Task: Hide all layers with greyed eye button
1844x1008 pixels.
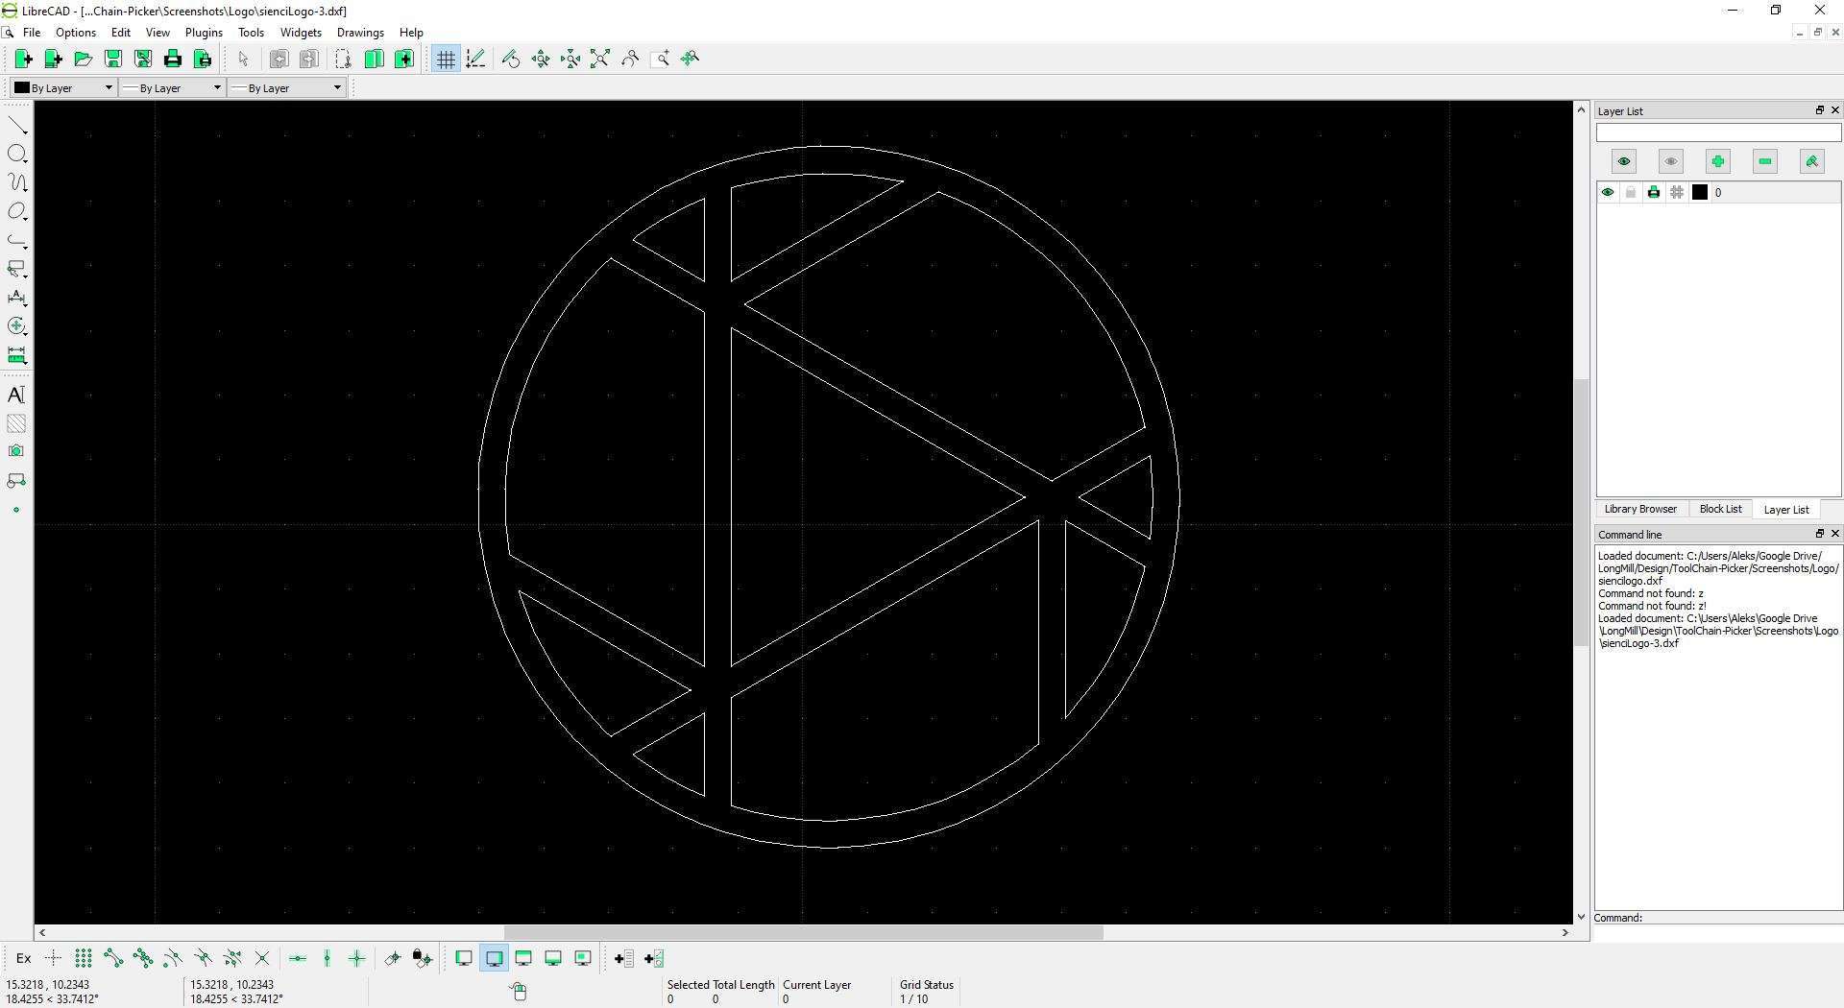Action: pos(1671,161)
